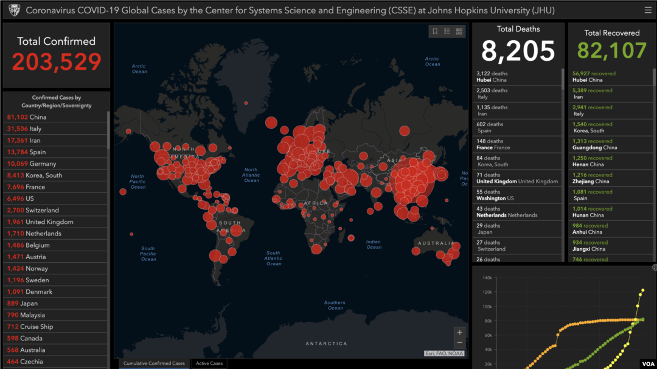Select 889 Japan in confirmed cases list
The width and height of the screenshot is (657, 369).
55,304
